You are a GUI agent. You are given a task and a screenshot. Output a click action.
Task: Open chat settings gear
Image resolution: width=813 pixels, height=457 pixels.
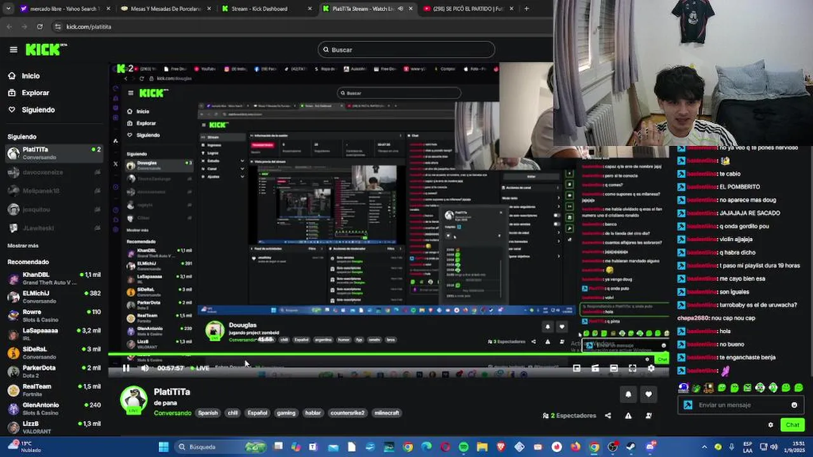click(770, 425)
